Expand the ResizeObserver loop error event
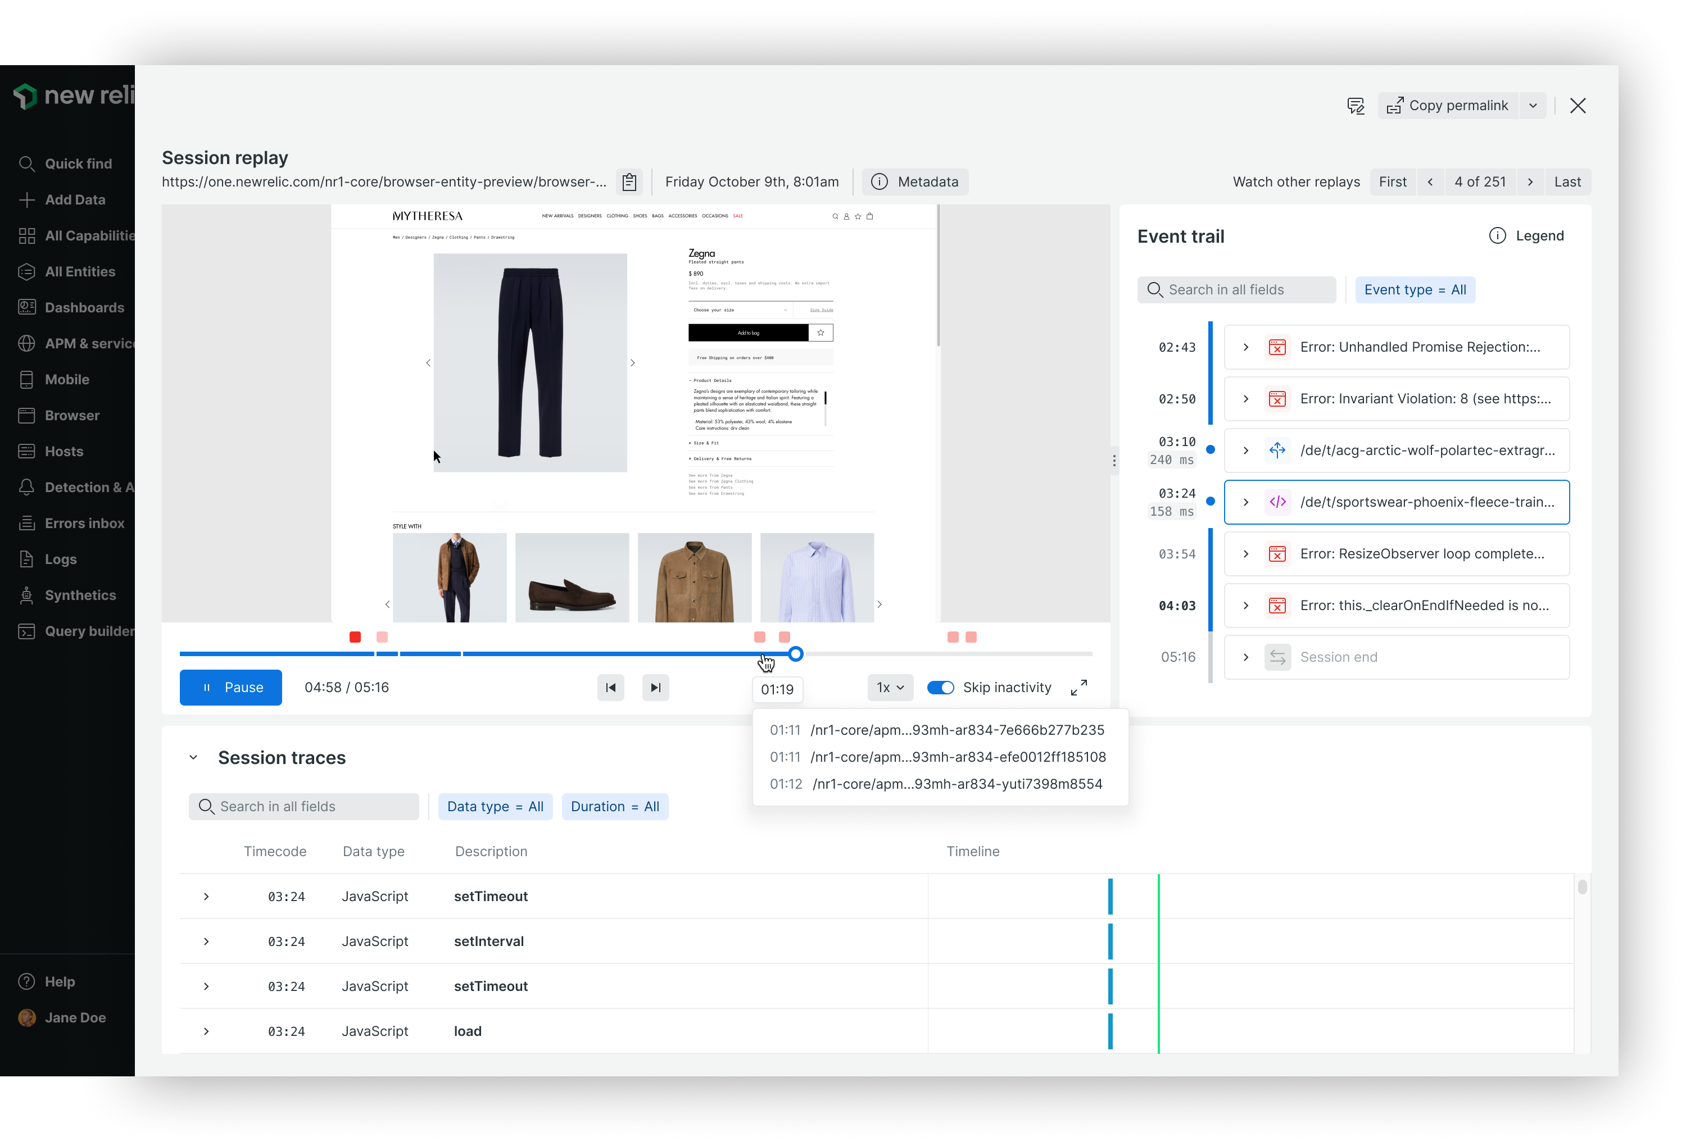The height and width of the screenshot is (1146, 1686). pyautogui.click(x=1245, y=554)
